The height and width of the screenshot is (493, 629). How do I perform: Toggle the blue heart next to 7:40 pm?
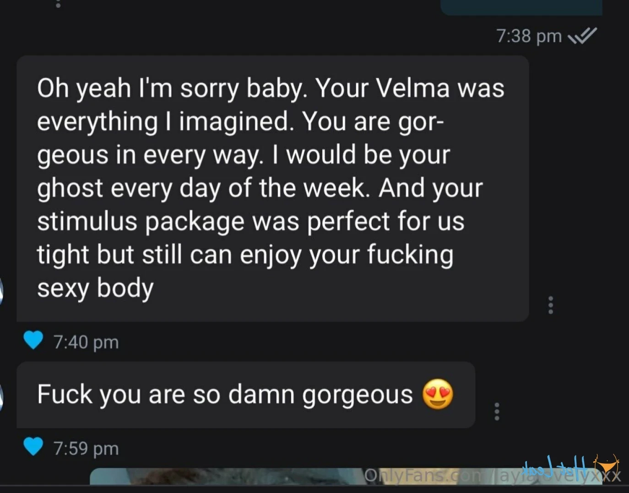pyautogui.click(x=33, y=341)
